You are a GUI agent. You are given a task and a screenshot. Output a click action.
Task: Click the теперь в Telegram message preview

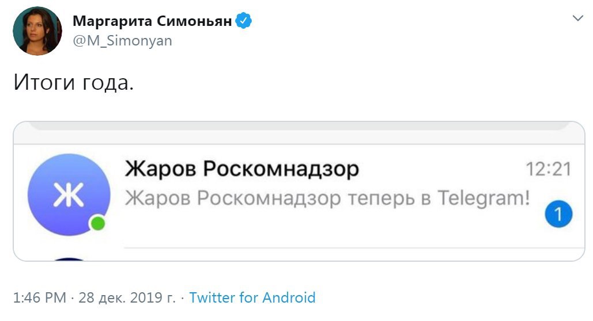tap(327, 198)
